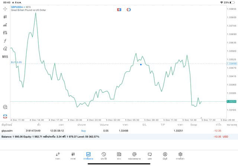Sort positions by Volume column header
This screenshot has height=166, width=238.
[104, 125]
